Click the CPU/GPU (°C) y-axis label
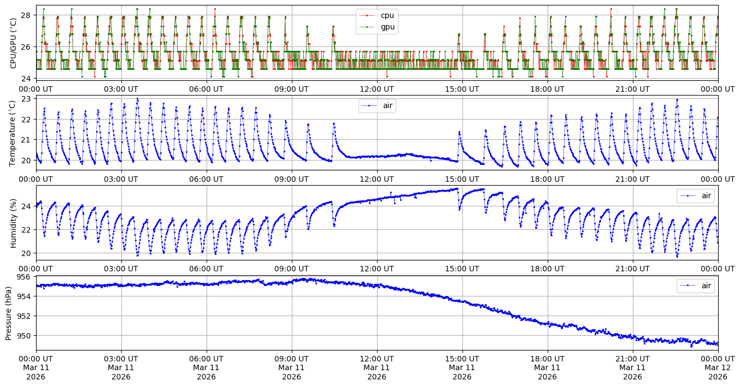740x386 pixels. [x=14, y=43]
